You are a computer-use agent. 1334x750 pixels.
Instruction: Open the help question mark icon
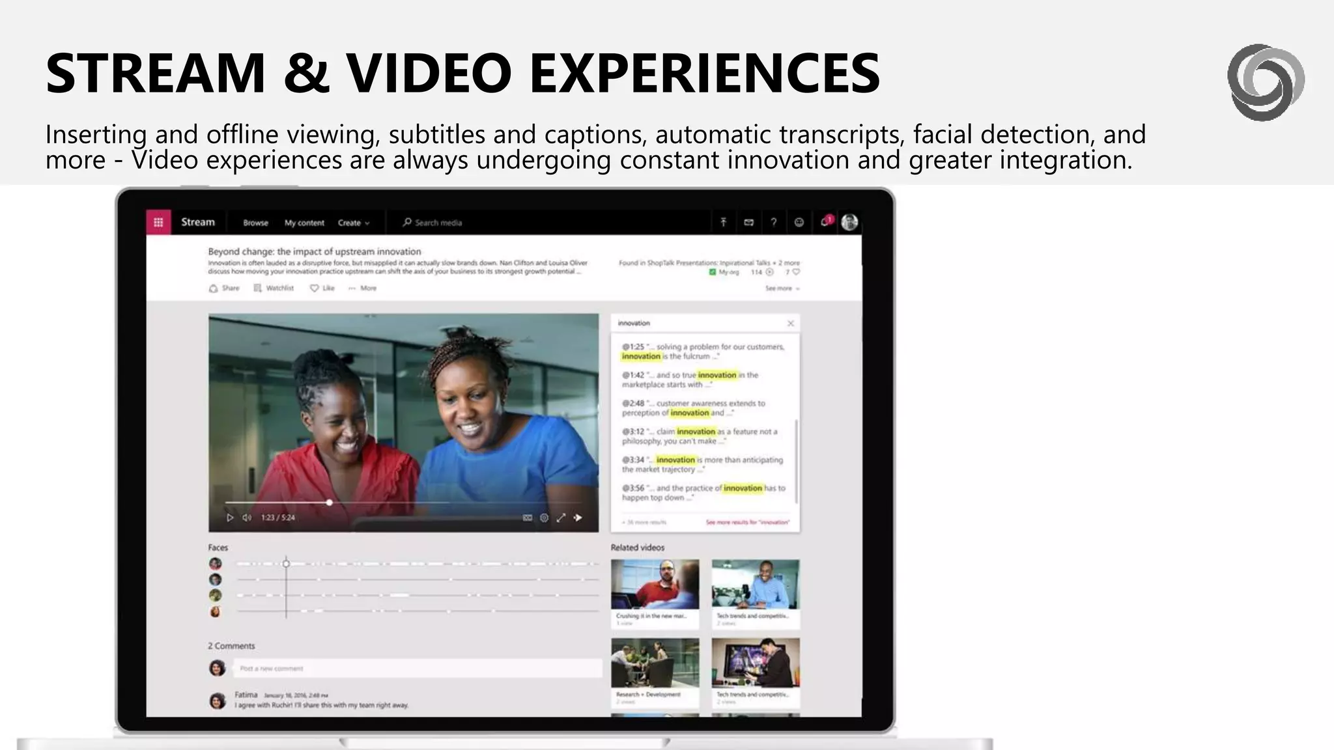774,222
